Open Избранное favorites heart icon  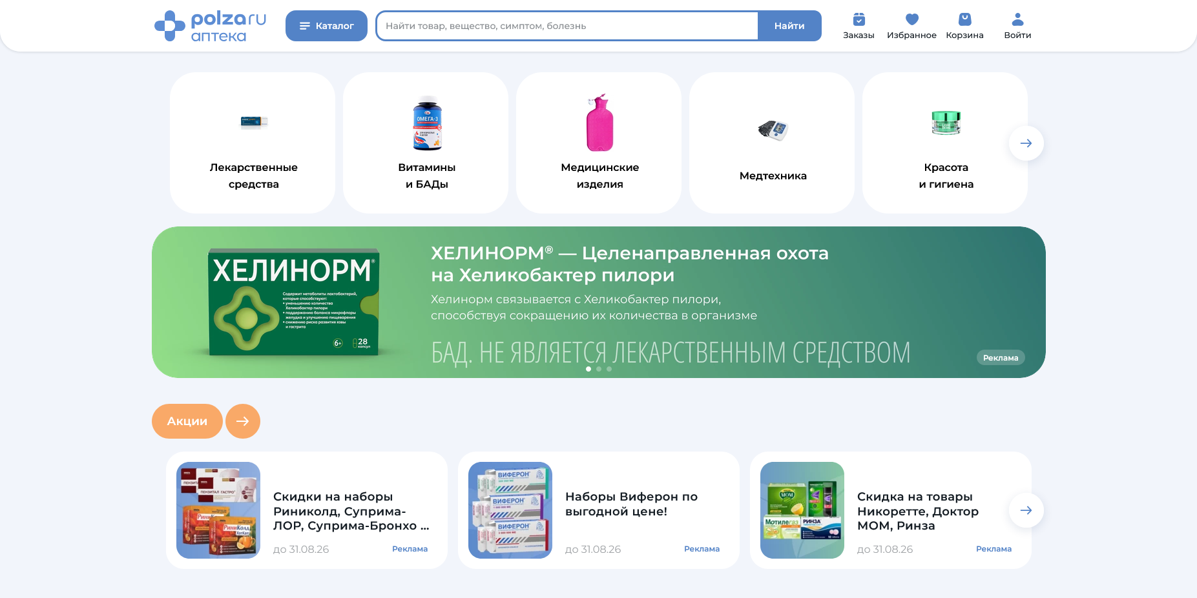[911, 26]
